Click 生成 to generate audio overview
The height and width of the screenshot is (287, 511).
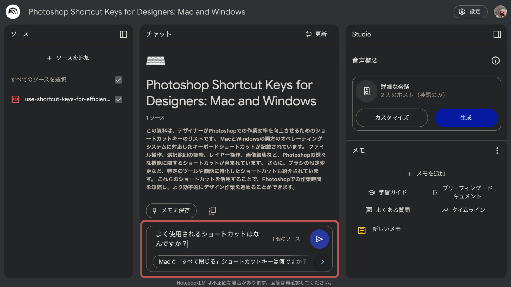click(466, 118)
